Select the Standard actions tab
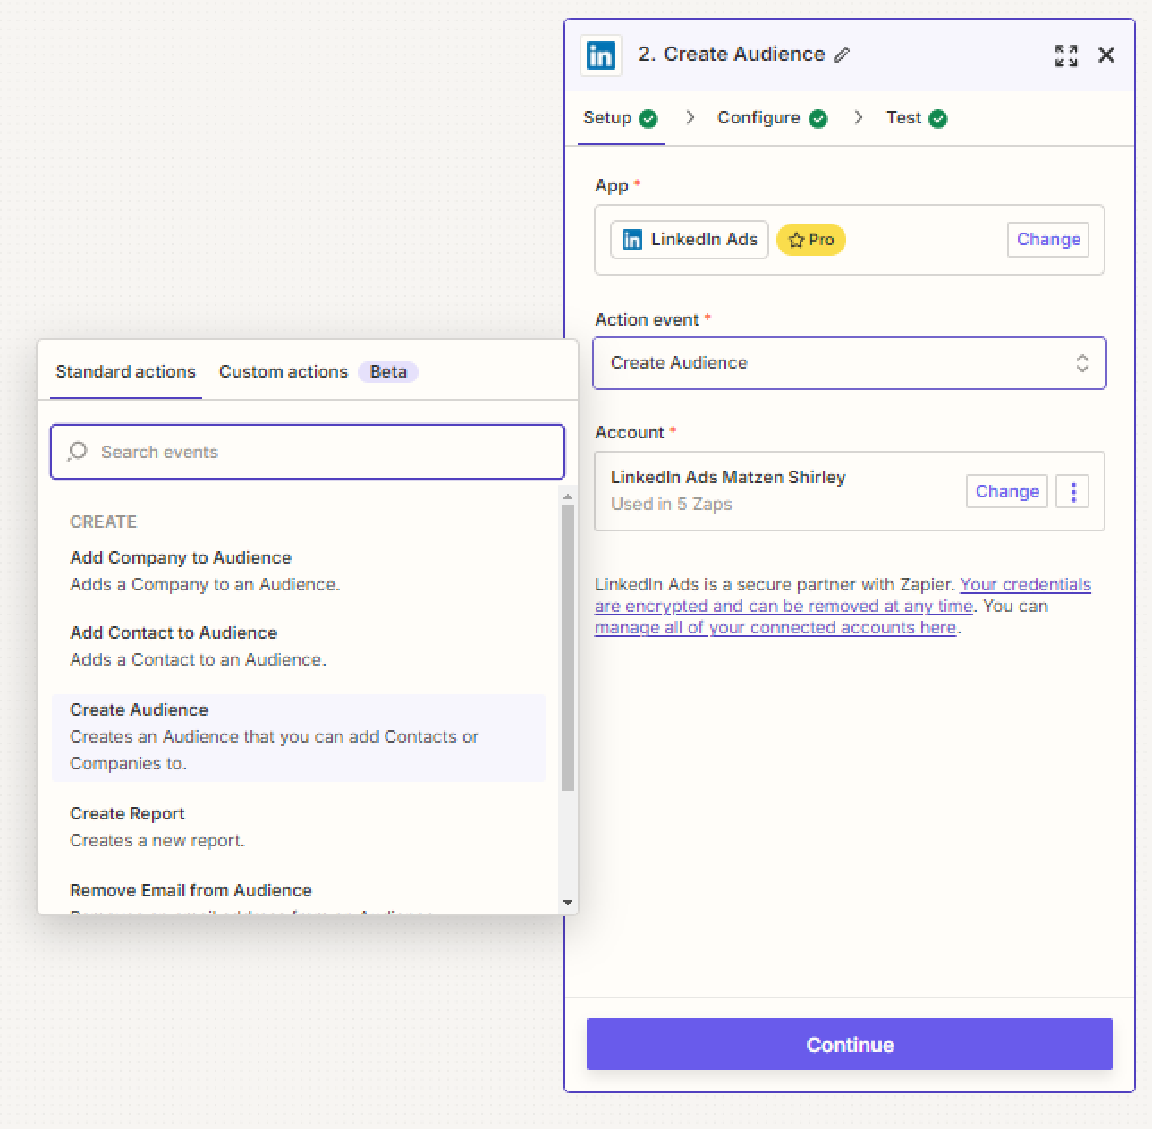Viewport: 1152px width, 1129px height. click(125, 371)
